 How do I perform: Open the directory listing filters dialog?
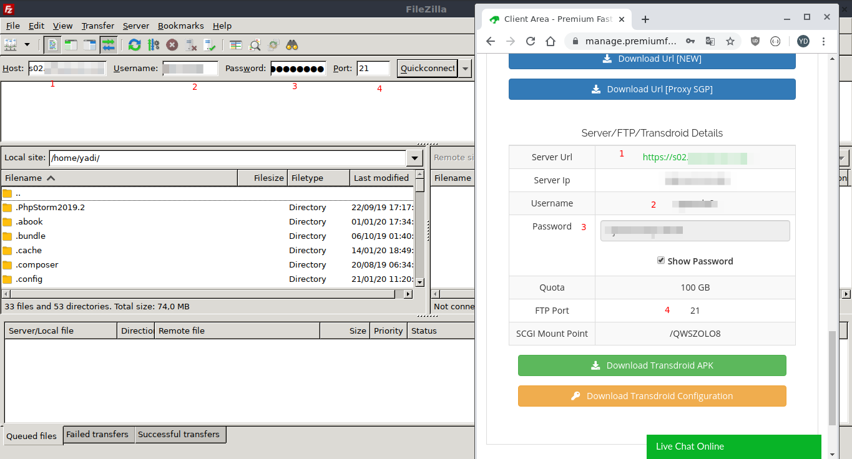click(x=235, y=45)
